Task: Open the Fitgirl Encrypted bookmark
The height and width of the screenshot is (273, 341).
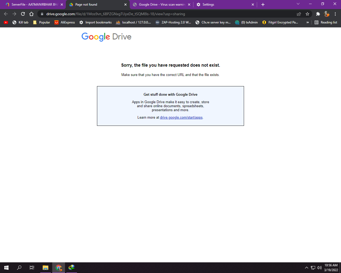Action: [280, 22]
